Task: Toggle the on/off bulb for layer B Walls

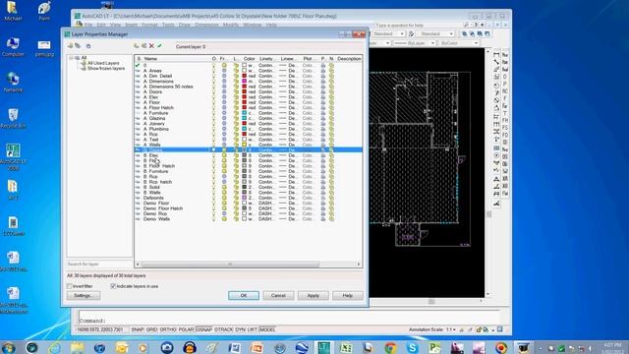Action: click(x=214, y=193)
